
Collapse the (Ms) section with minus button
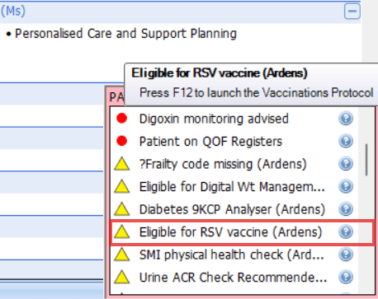coord(352,12)
